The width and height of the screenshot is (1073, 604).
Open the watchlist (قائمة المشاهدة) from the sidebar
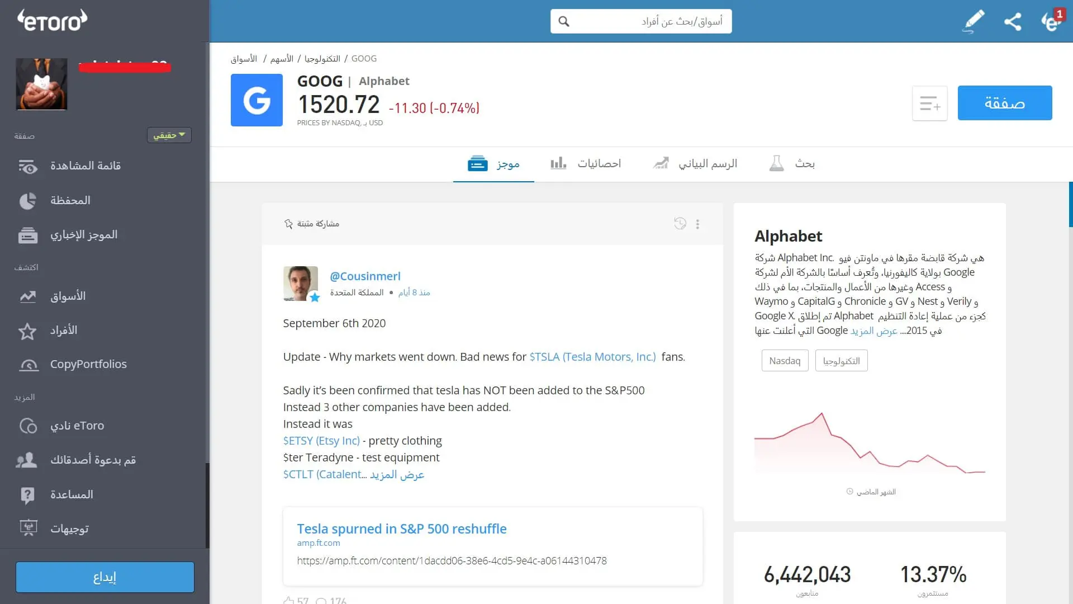28,166
